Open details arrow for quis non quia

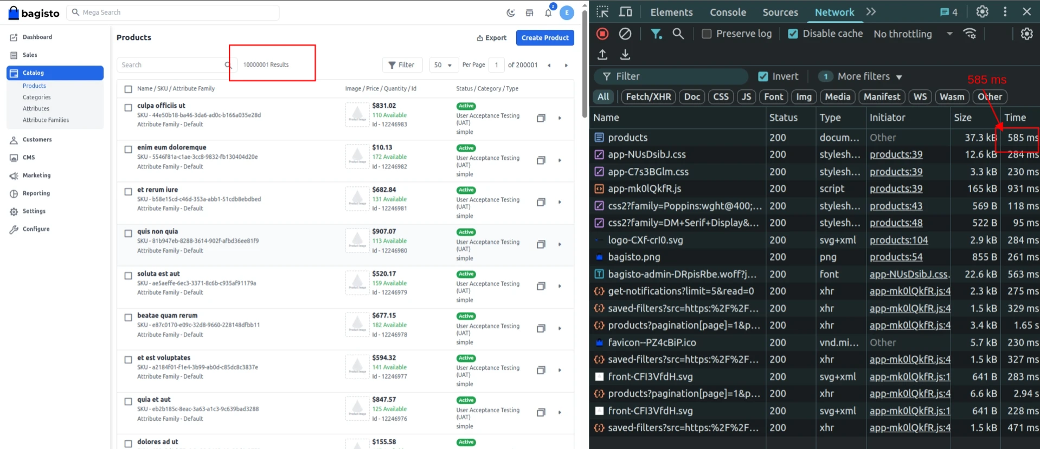[x=560, y=244]
